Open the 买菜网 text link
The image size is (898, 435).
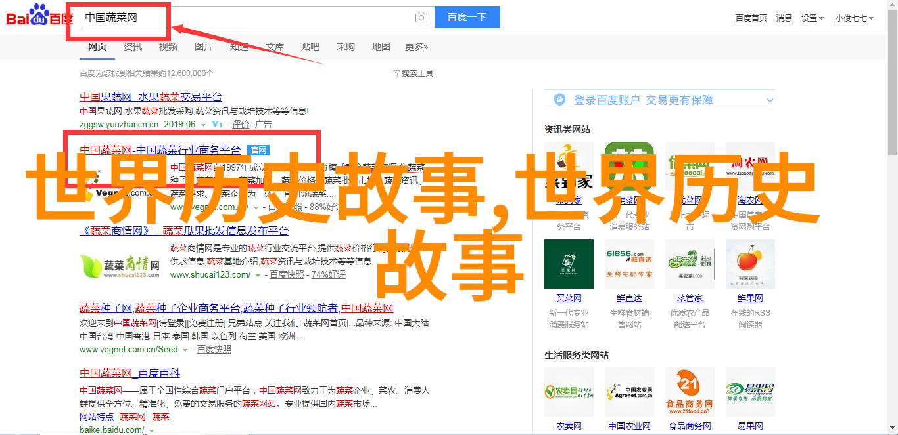point(569,299)
